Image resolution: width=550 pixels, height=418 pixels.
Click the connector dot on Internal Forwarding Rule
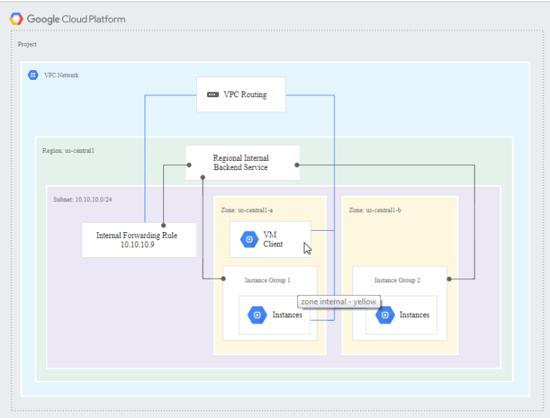[x=163, y=226]
